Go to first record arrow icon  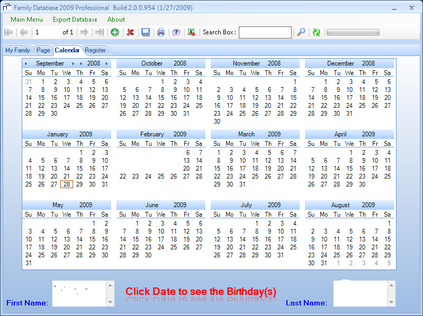(8, 33)
